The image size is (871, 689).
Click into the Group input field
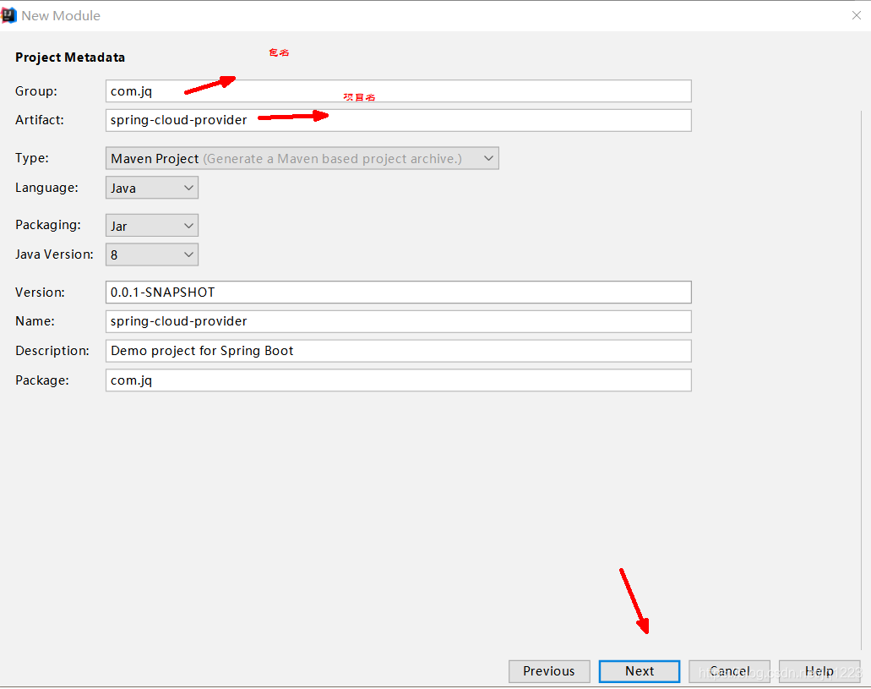click(398, 91)
